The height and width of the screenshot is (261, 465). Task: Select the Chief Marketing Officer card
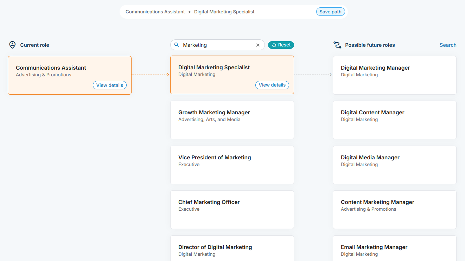[232, 209]
